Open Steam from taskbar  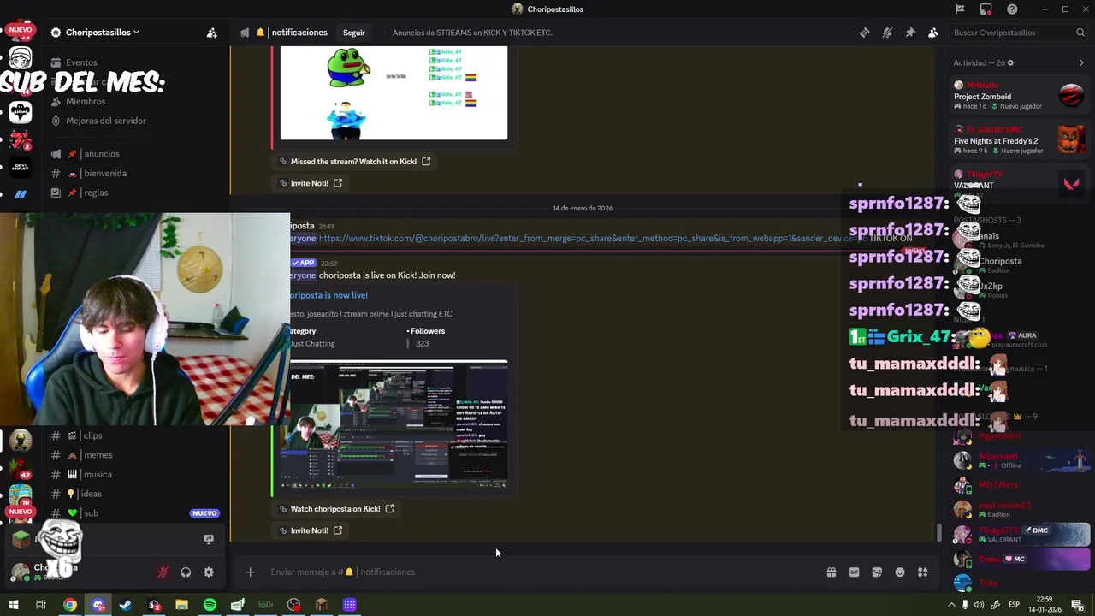pos(126,605)
